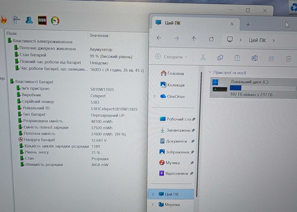Click the Delete trash icon

[288, 59]
